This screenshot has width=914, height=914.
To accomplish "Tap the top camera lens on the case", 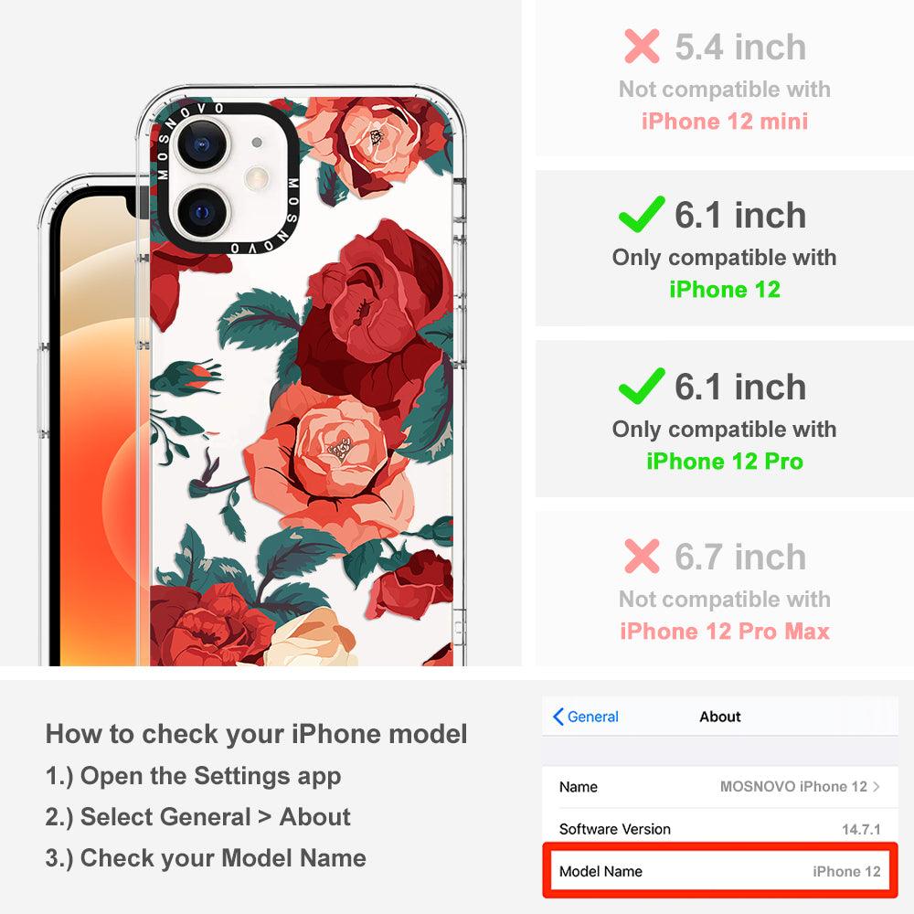I will click(204, 143).
